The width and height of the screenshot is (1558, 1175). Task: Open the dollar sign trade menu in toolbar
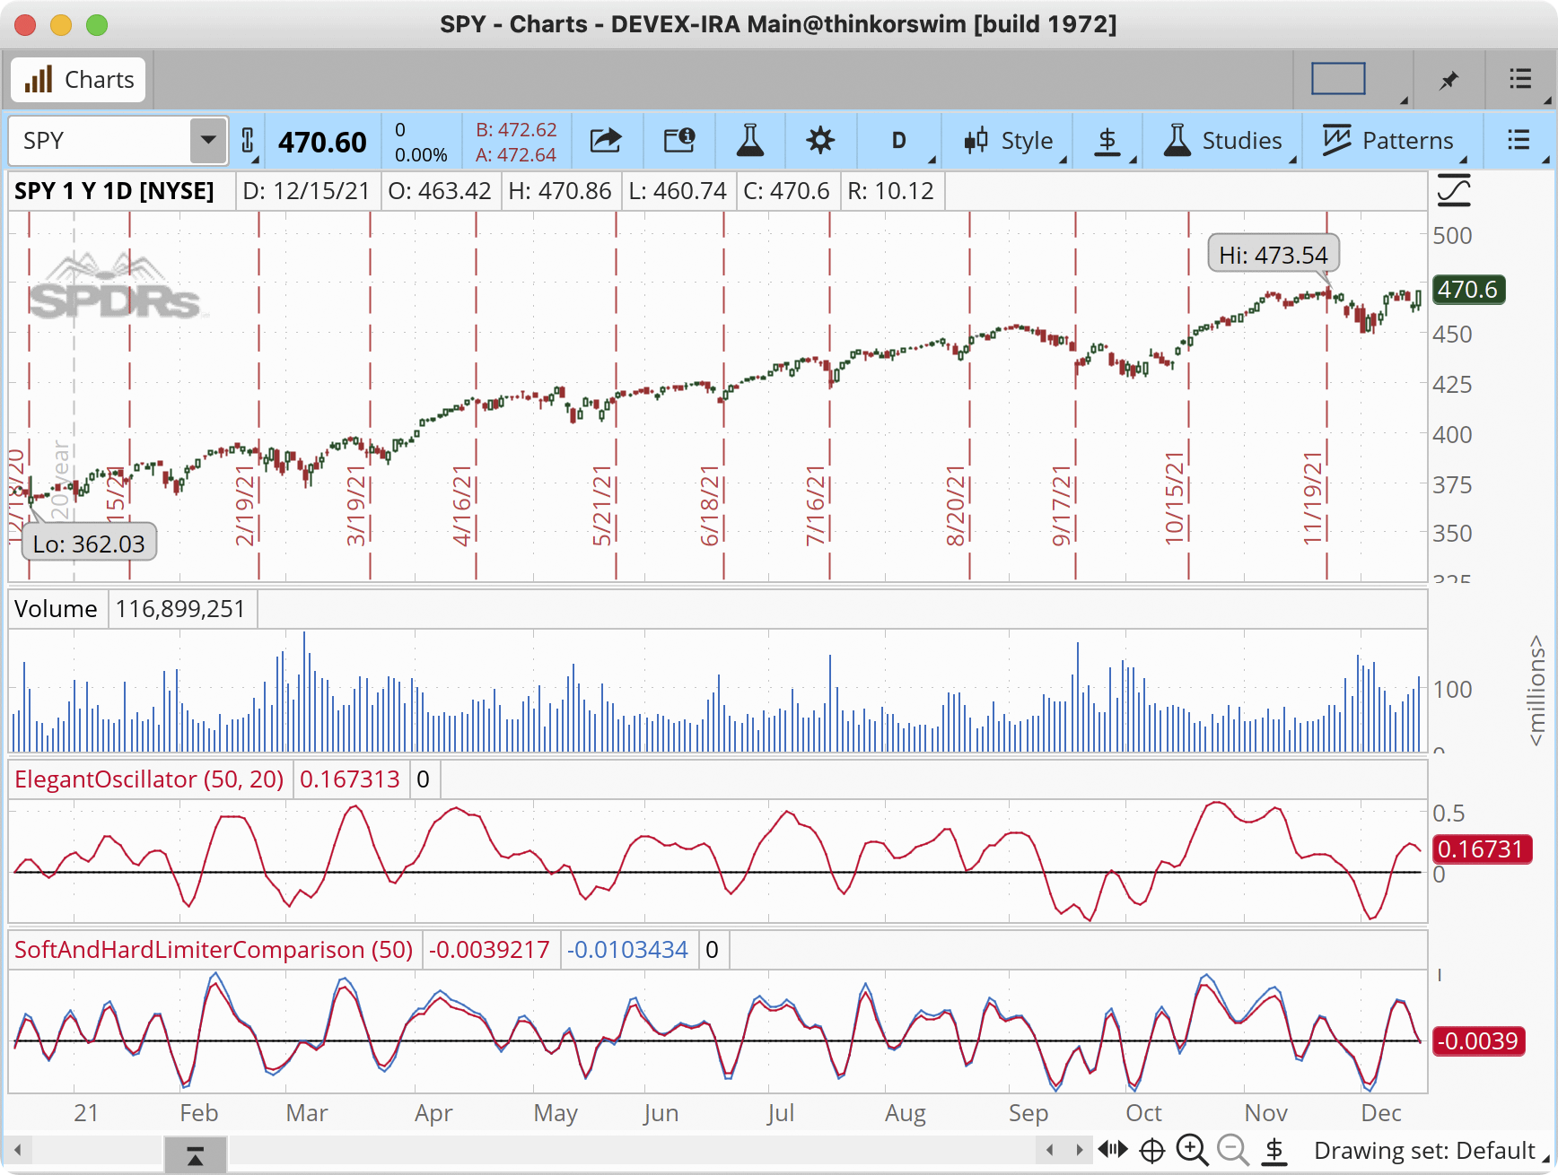1107,141
